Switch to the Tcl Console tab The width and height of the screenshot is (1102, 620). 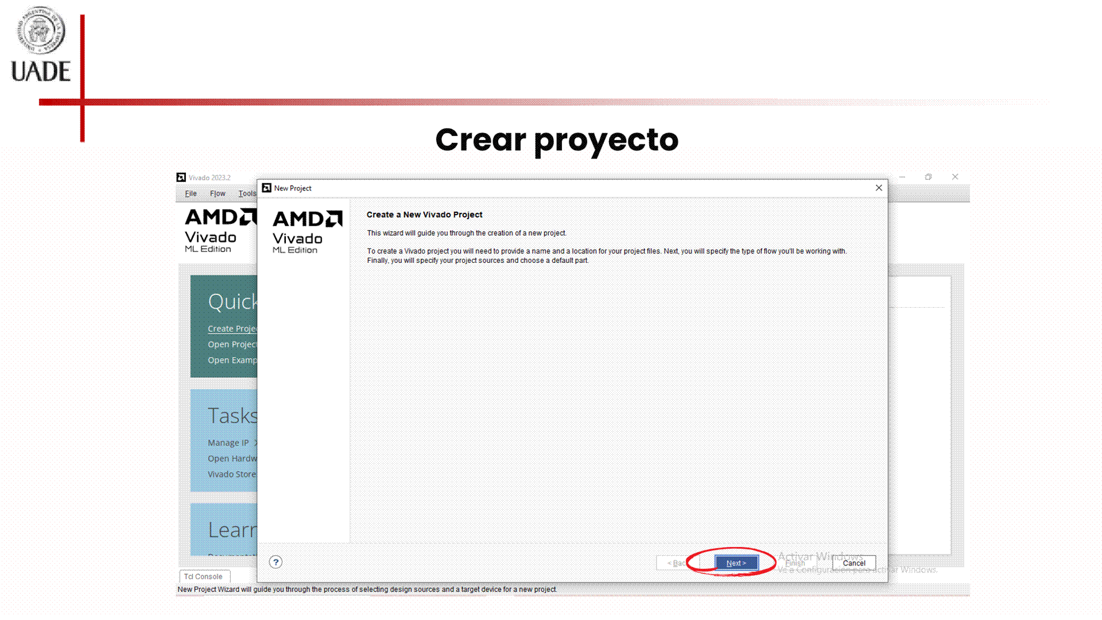pos(204,576)
